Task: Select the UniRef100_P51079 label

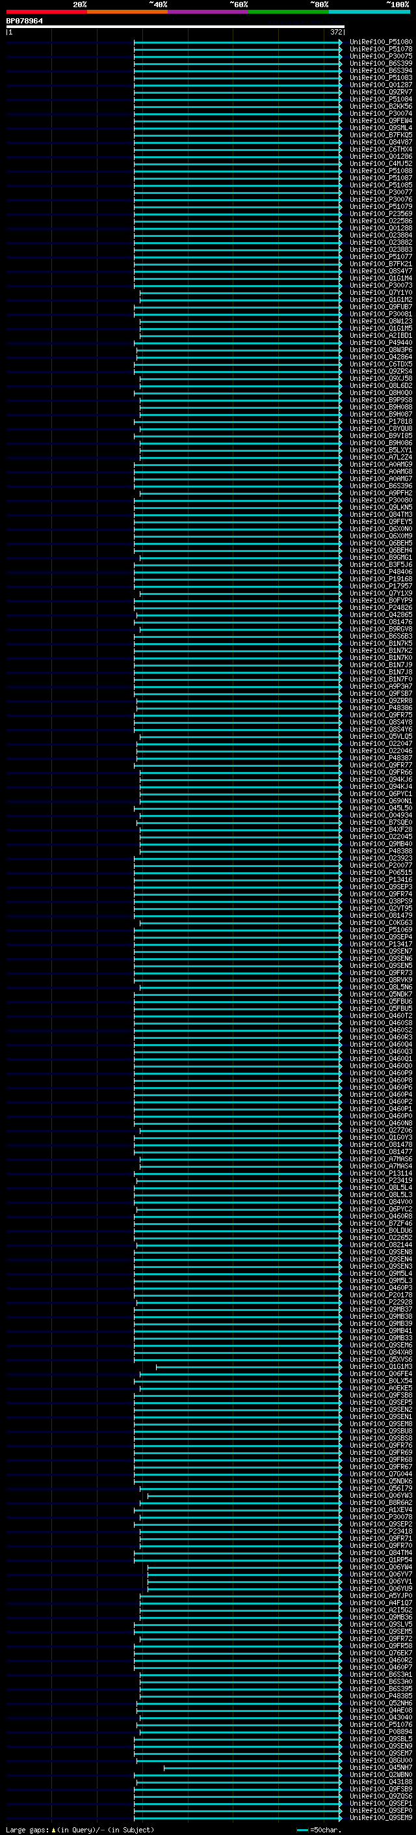Action: pyautogui.click(x=381, y=206)
